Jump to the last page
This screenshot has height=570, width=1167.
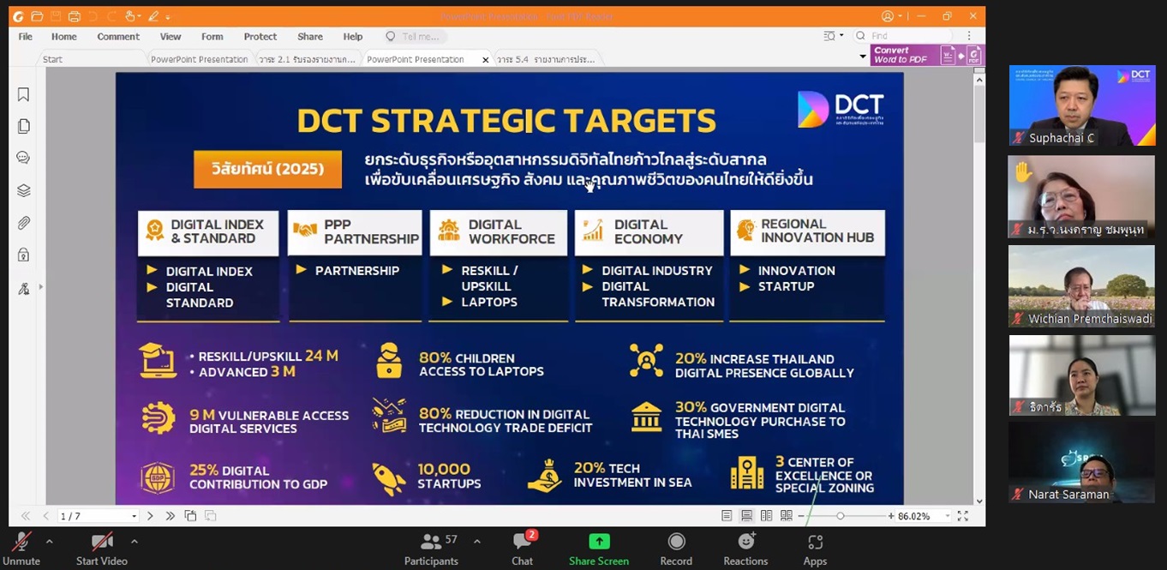tap(170, 516)
